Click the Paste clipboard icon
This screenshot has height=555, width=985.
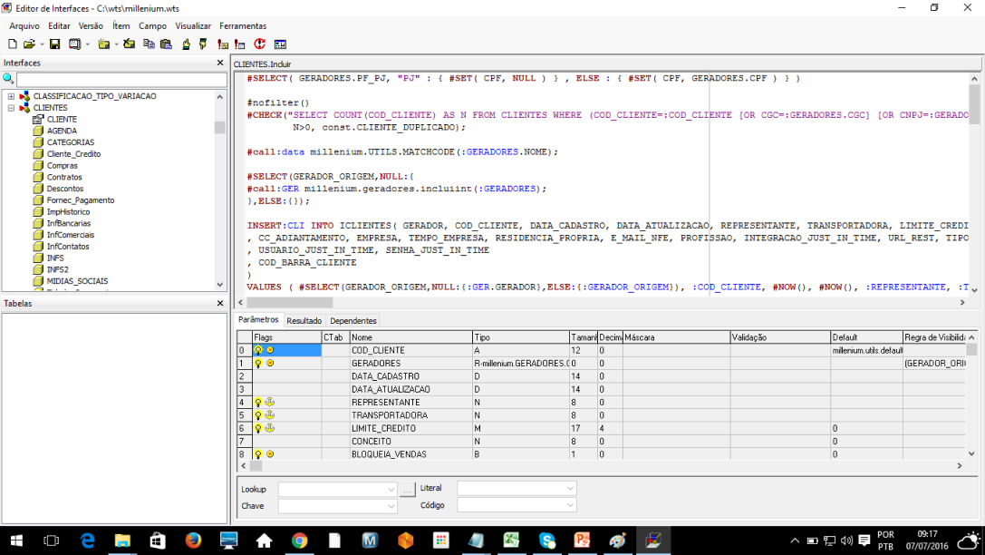166,44
